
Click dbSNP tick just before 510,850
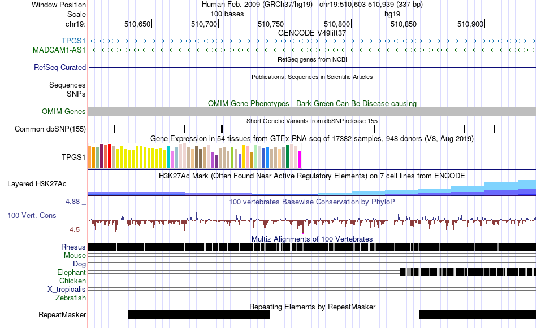coord(375,129)
